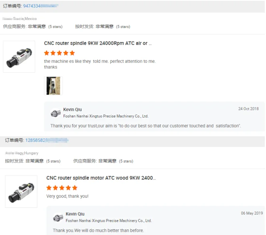Click Kevin Qiu's avatar in the 24 Oct 2018 reply
The width and height of the screenshot is (266, 235).
56,113
